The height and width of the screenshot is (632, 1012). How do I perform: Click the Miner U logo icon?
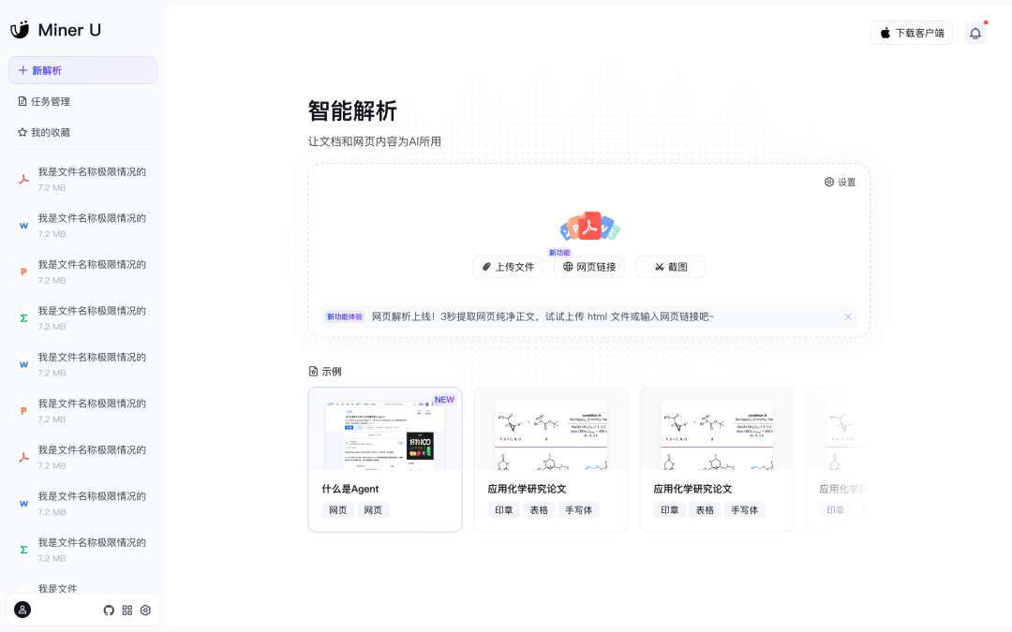tap(20, 29)
